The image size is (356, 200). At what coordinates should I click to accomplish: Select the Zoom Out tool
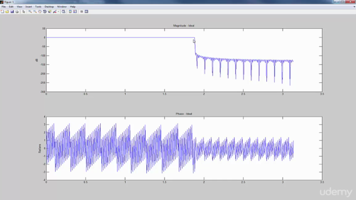(x=35, y=12)
